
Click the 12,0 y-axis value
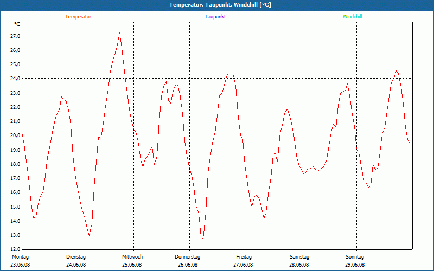coord(16,249)
